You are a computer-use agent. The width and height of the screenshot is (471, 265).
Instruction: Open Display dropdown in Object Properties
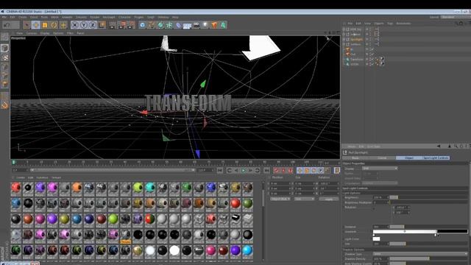pos(380,169)
